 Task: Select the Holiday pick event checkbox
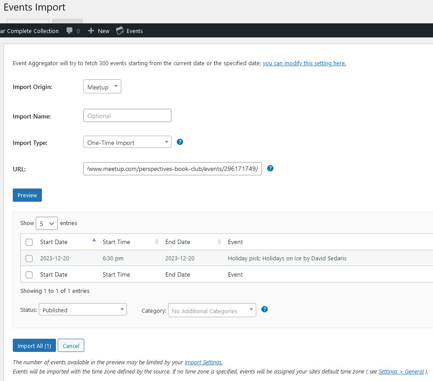[x=29, y=258]
